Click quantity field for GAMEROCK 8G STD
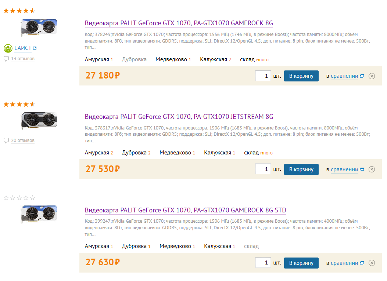387x281 pixels. tap(263, 263)
